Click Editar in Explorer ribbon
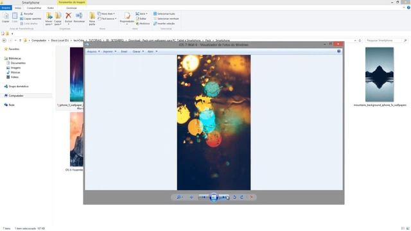Screen dimensions: 411x231 point(141,19)
